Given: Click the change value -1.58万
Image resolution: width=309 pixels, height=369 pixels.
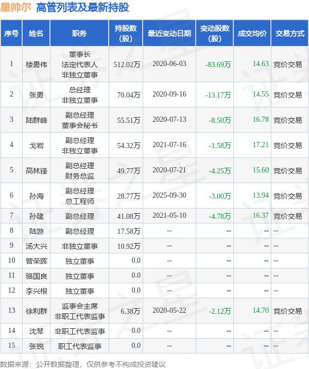Looking at the screenshot, I should tap(220, 145).
